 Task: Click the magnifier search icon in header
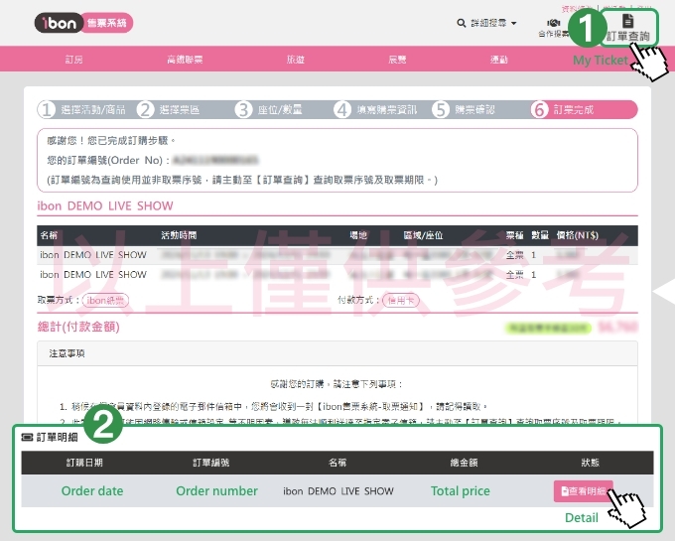461,23
